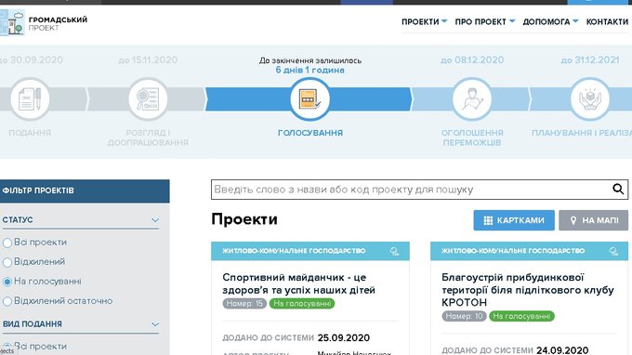Select the Подання stage document icon

(x=30, y=99)
